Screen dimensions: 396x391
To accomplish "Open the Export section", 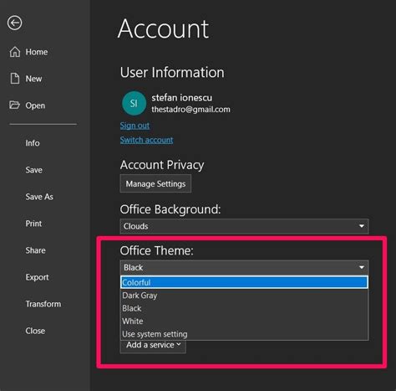I will tap(37, 277).
